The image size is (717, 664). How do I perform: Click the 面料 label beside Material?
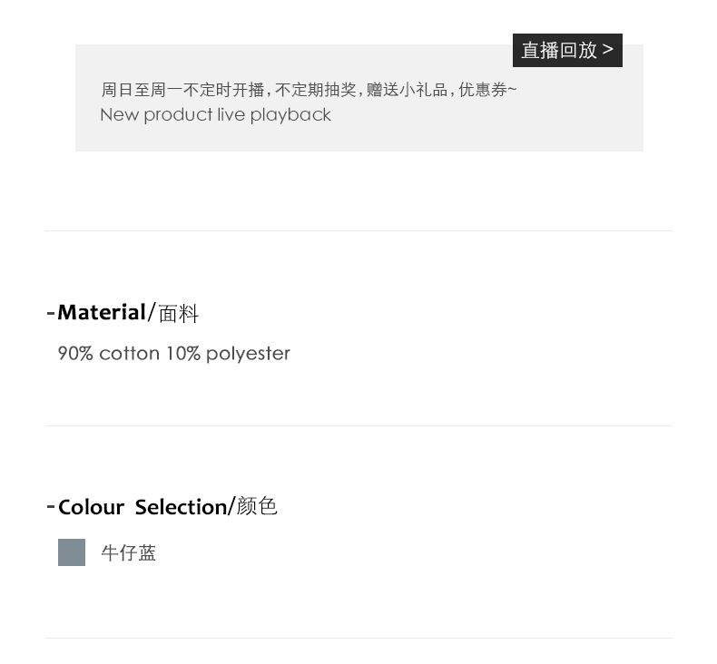click(x=179, y=314)
